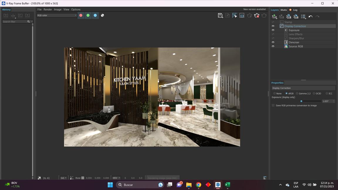This screenshot has width=338, height=190.
Task: Undo last layer action
Action: 310,17
